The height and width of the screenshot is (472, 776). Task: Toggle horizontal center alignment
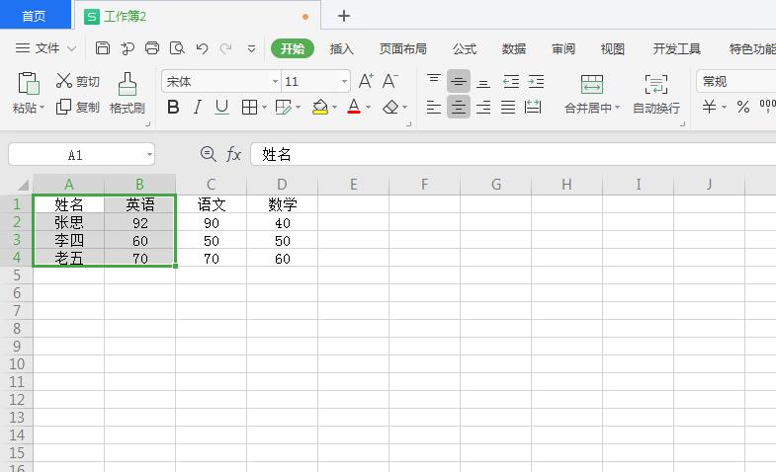[x=459, y=107]
